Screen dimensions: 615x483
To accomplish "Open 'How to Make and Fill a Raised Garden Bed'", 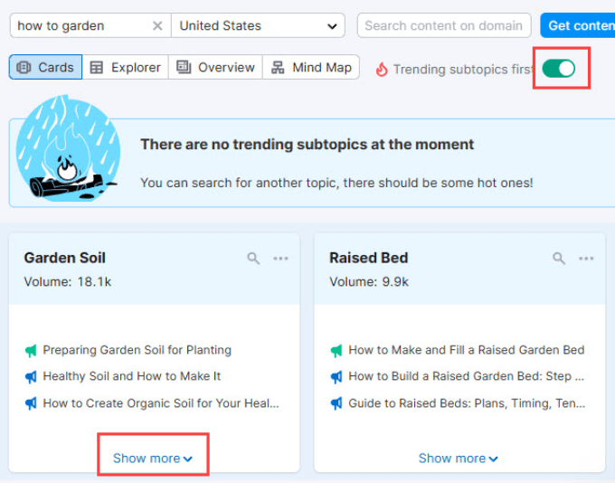I will point(467,350).
